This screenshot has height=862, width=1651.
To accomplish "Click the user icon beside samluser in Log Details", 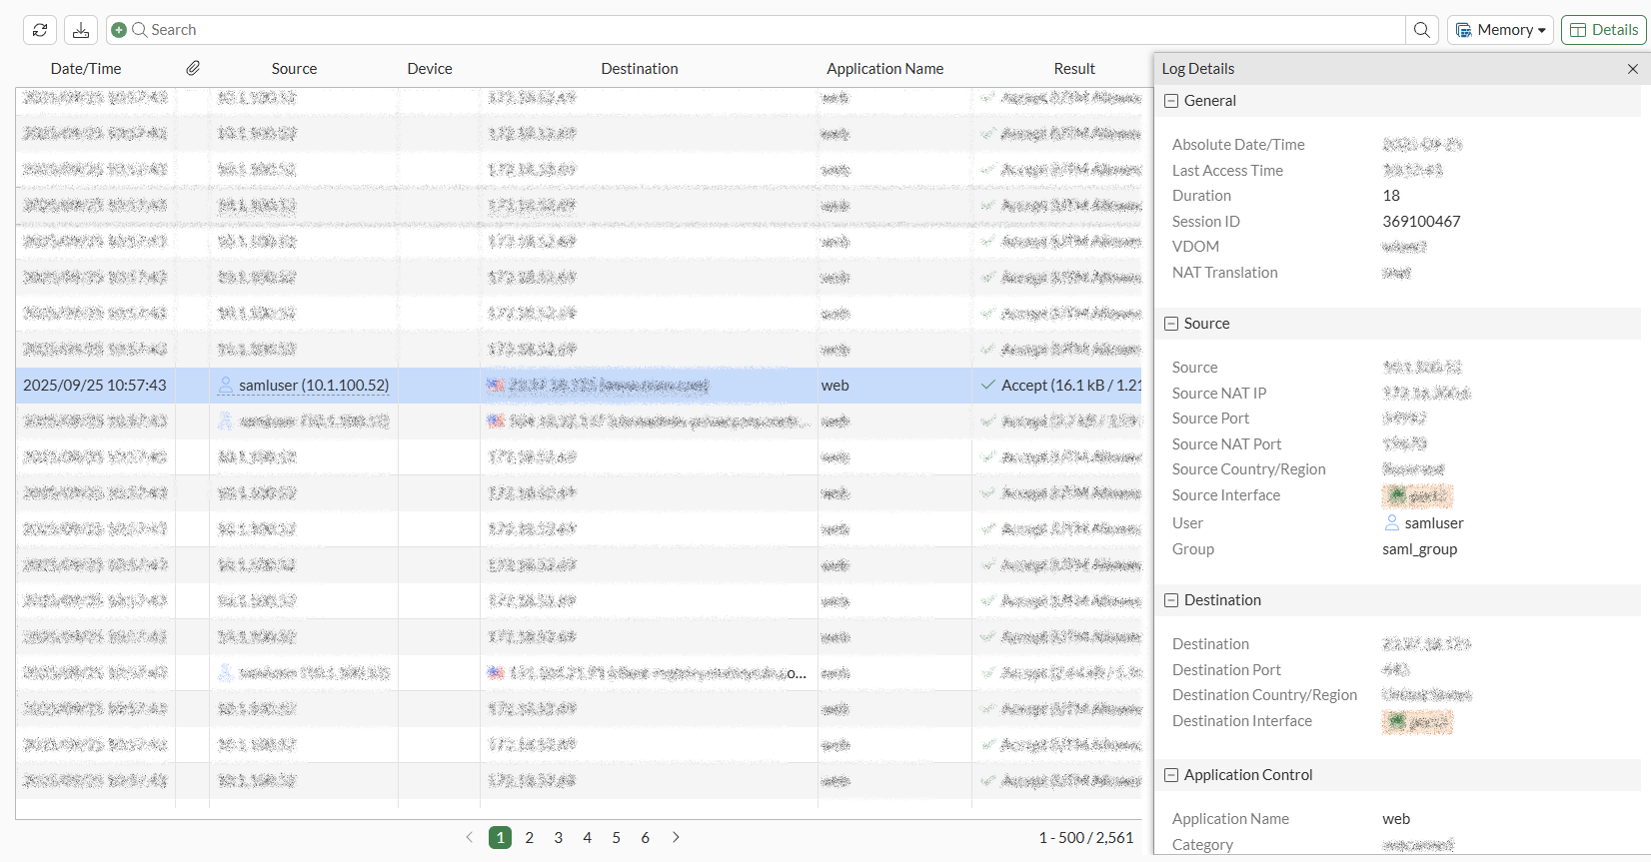I will [x=1392, y=522].
